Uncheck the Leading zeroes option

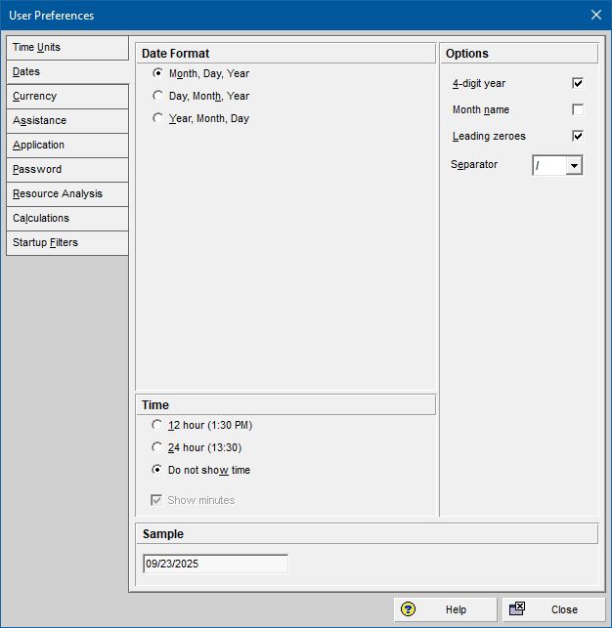pyautogui.click(x=578, y=136)
